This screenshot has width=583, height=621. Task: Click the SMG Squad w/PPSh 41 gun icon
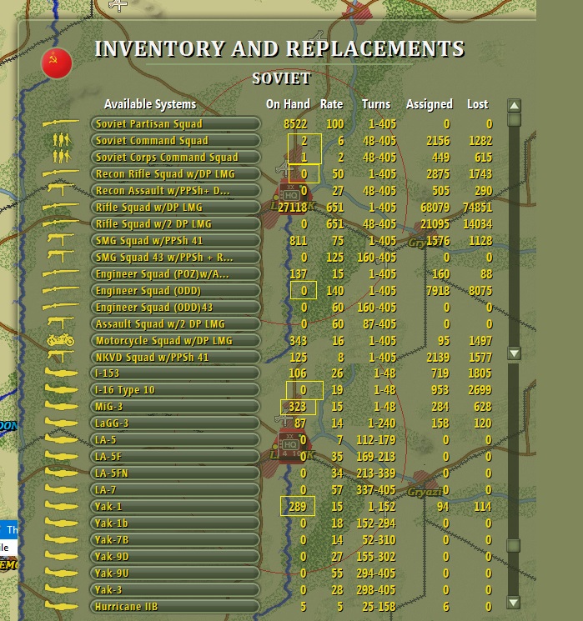pos(61,240)
